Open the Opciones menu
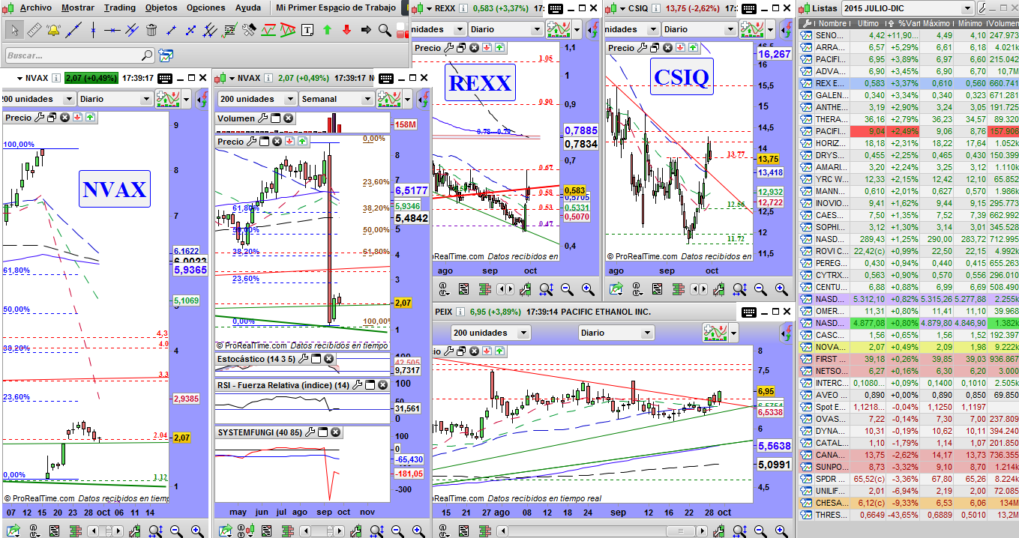Viewport: 1019px width, 538px height. [x=205, y=7]
